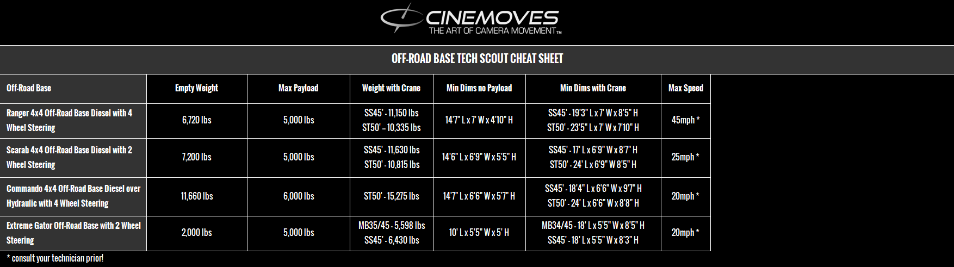Screen dimensions: 954x267
Task: Click the 45mph max speed cell
Action: (x=685, y=120)
